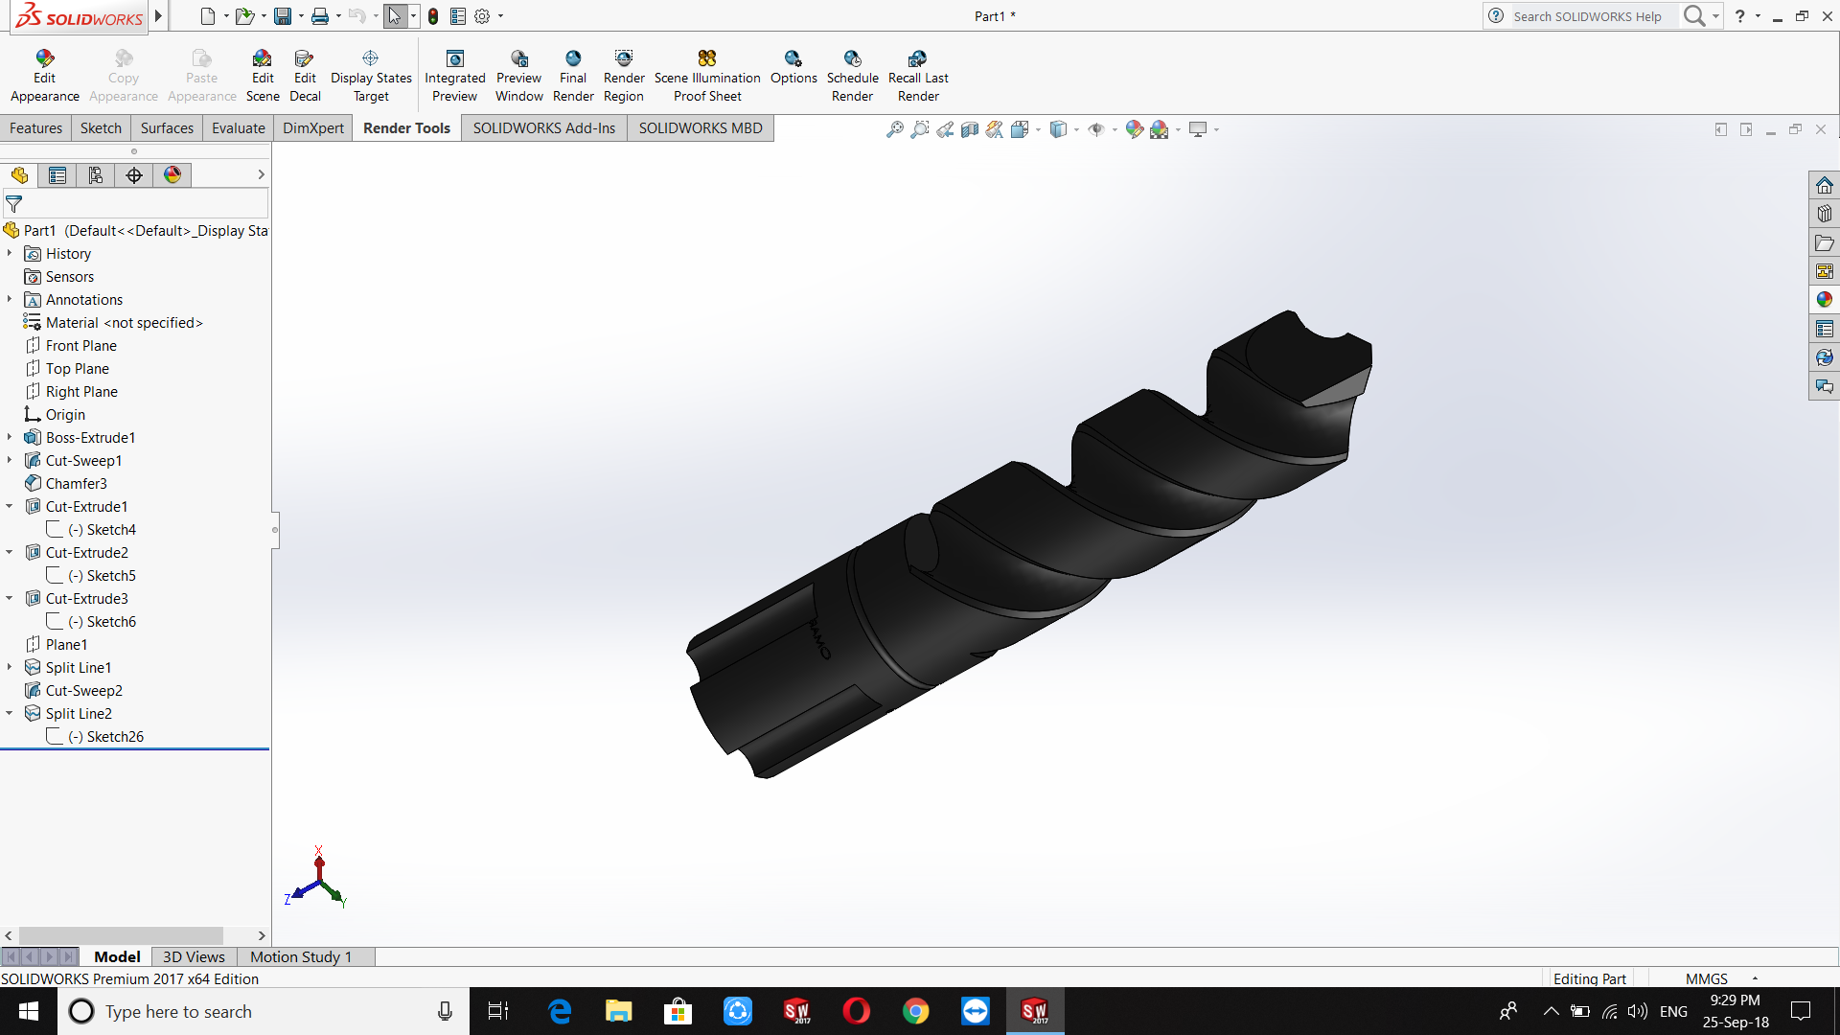Expand the Cut-Sweep1 feature

coord(10,460)
